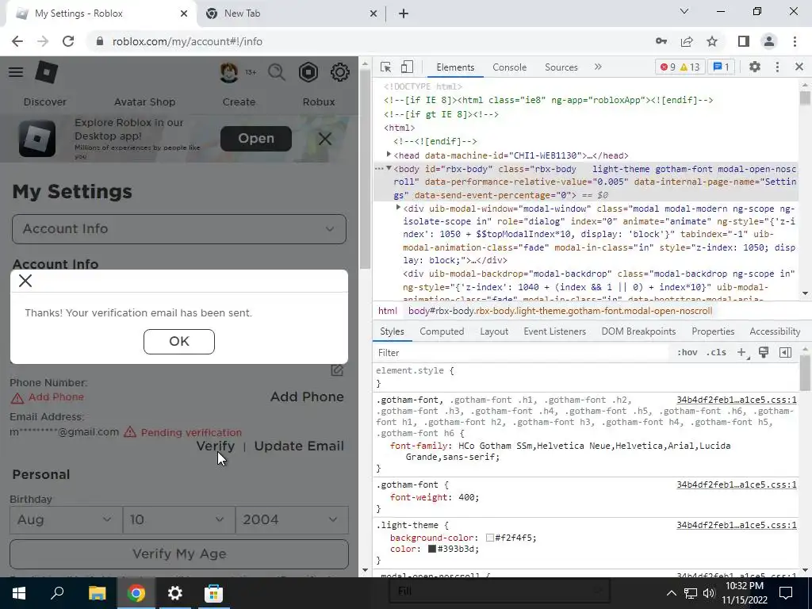Expand the uib-modal-window div node

(x=398, y=208)
